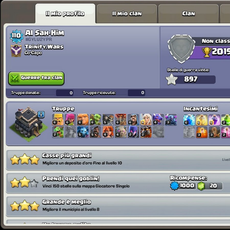Tap the Wall Breaker skeleton icon
Screen dimensions: 230x230
click(108, 120)
